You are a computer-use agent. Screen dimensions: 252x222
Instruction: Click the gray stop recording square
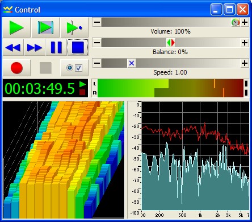(45, 68)
